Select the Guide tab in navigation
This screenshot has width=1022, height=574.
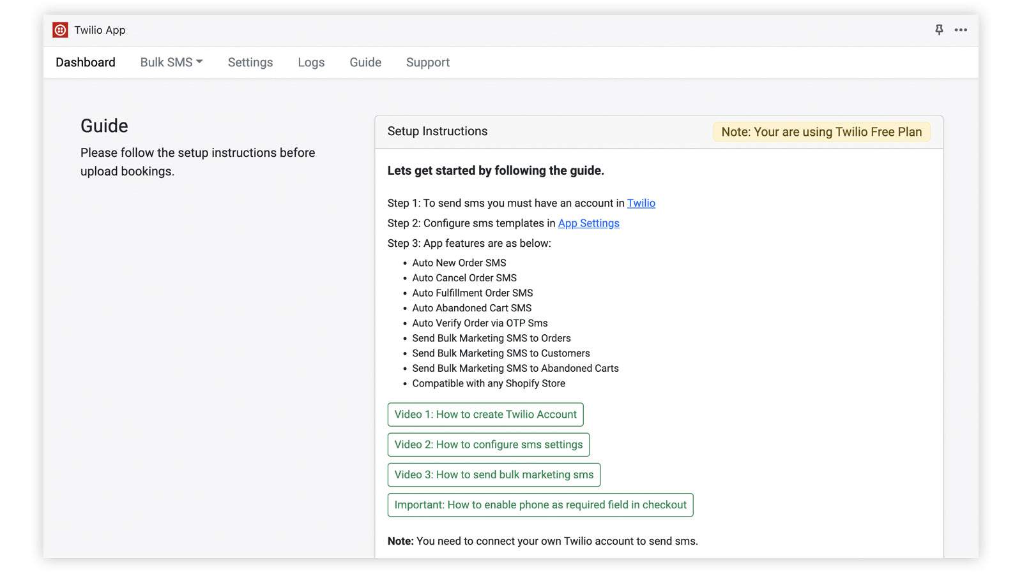pos(365,63)
